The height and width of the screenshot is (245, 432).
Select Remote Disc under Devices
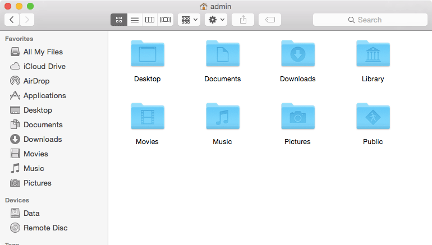(45, 228)
